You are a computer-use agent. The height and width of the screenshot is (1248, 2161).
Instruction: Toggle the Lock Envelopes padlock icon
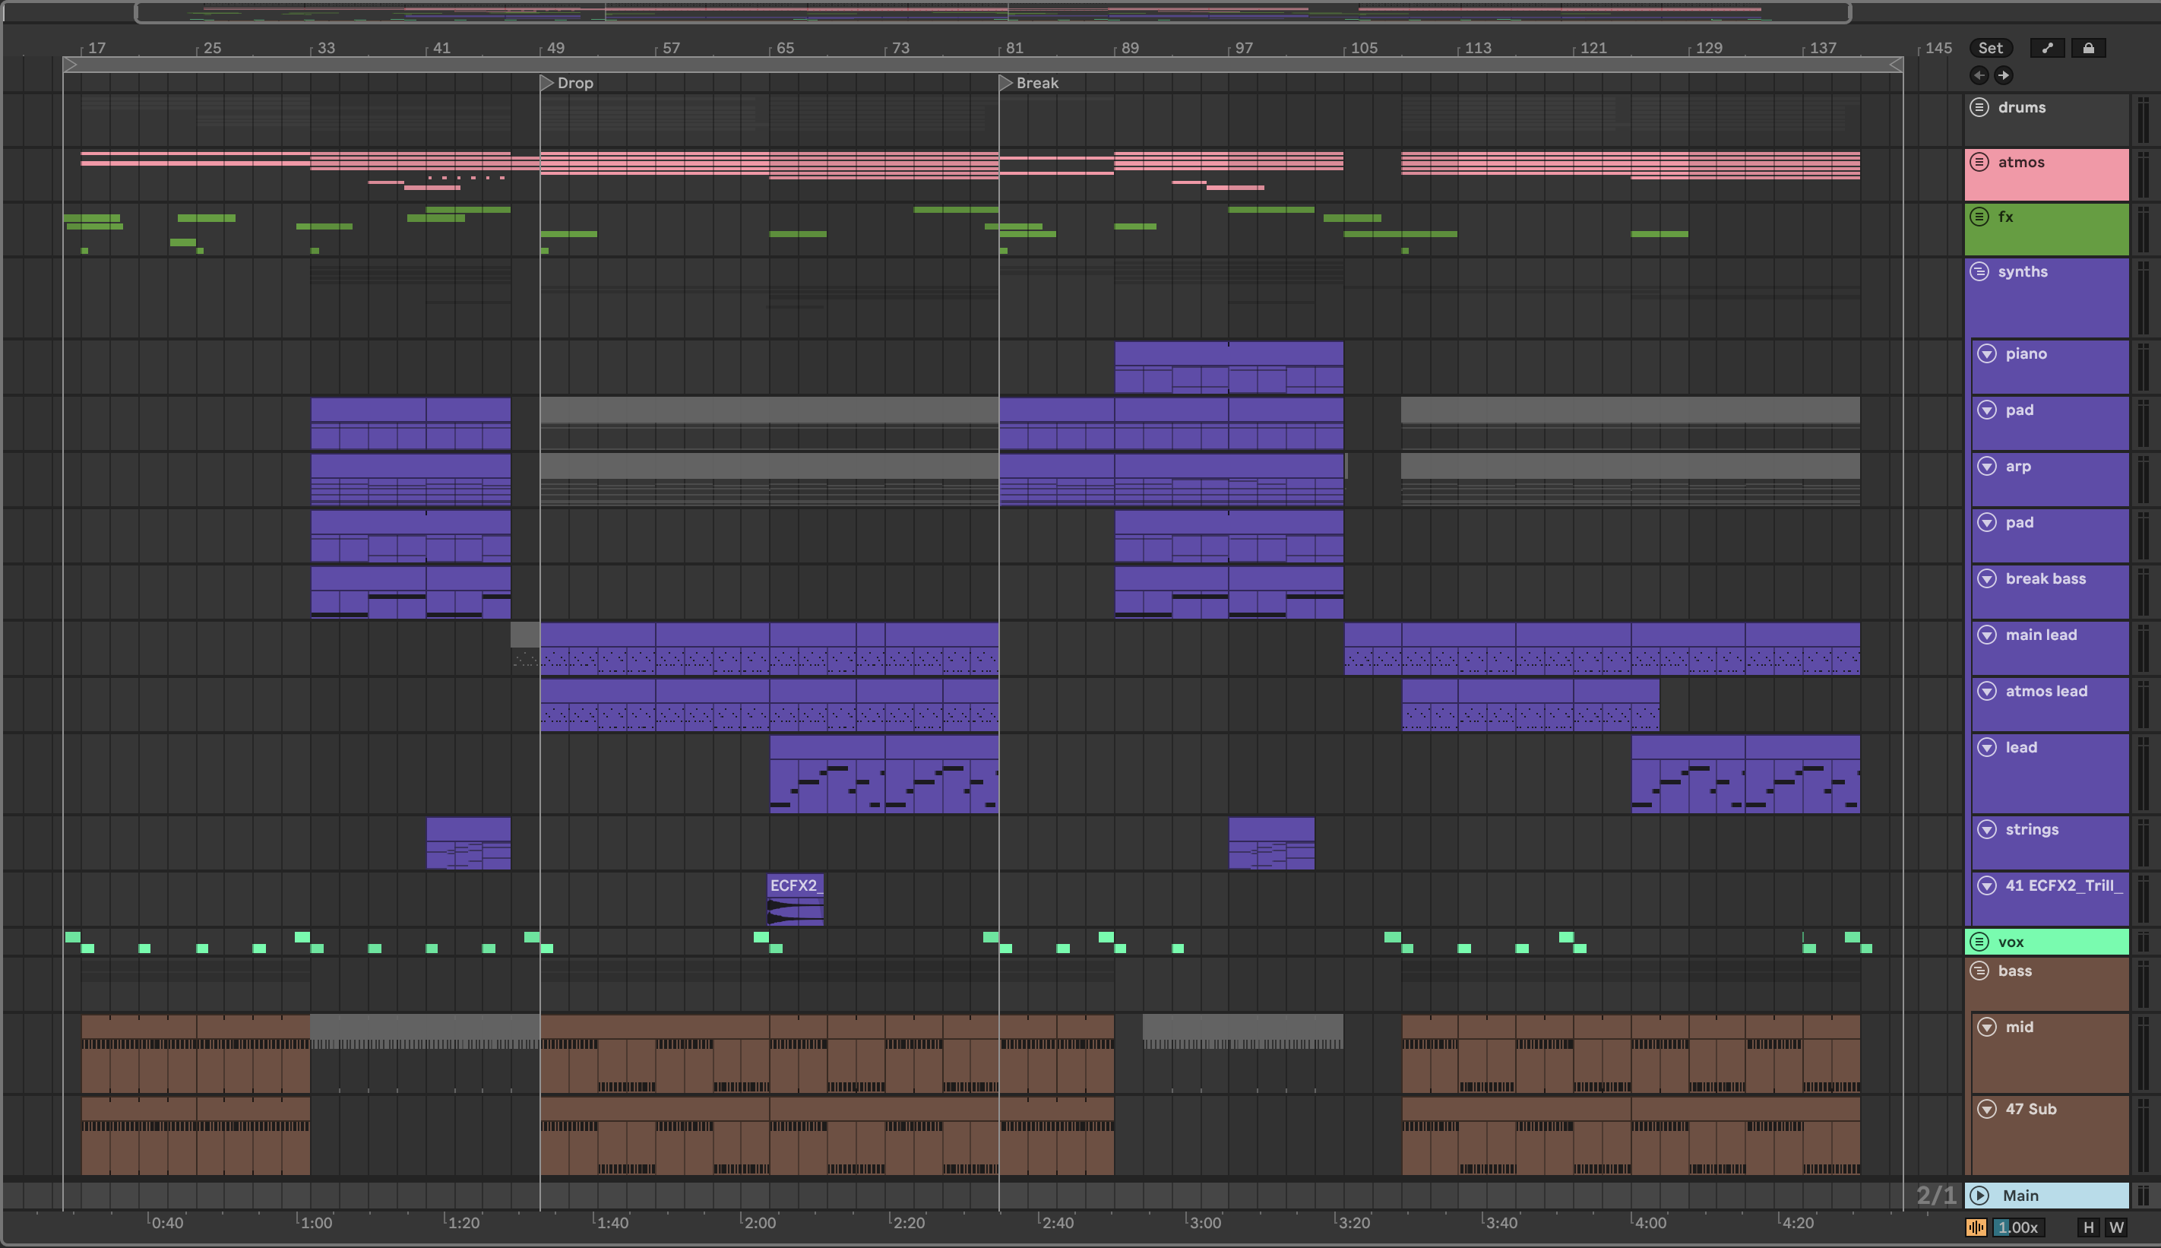pyautogui.click(x=2088, y=48)
